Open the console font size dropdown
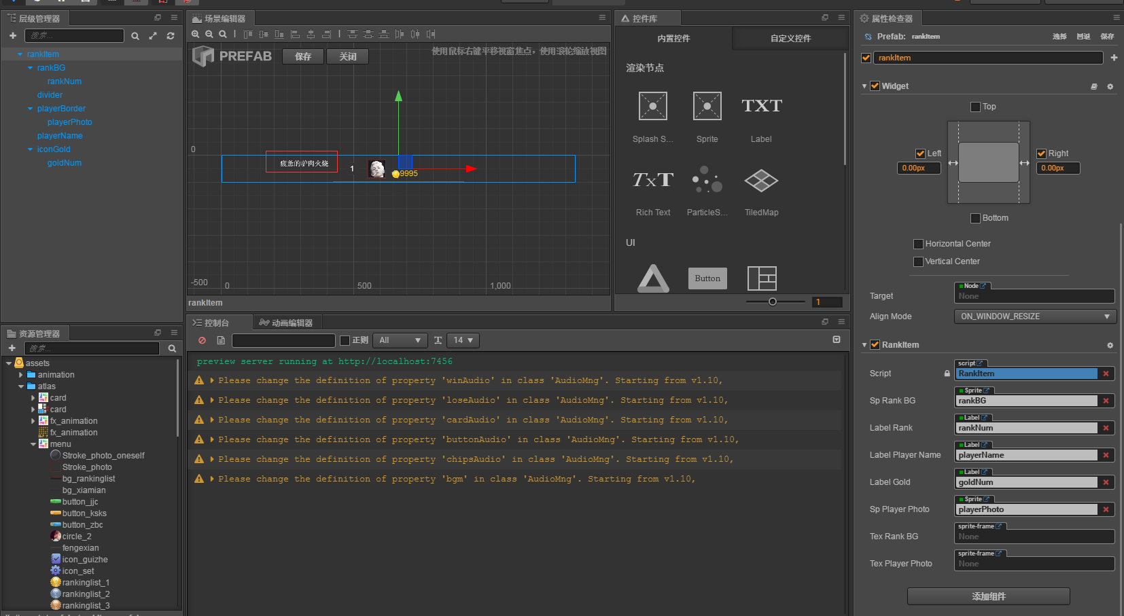Image resolution: width=1124 pixels, height=616 pixels. (x=464, y=340)
